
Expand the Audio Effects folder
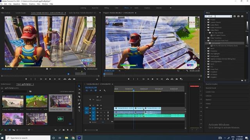click(206, 25)
